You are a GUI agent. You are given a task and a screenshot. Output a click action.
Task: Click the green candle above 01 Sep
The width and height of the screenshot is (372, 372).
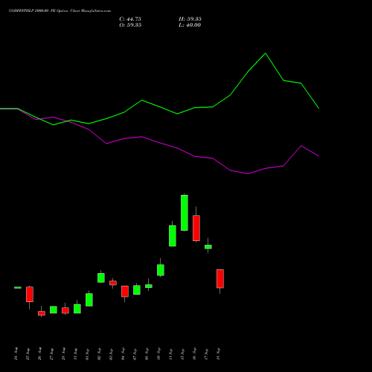(x=89, y=300)
